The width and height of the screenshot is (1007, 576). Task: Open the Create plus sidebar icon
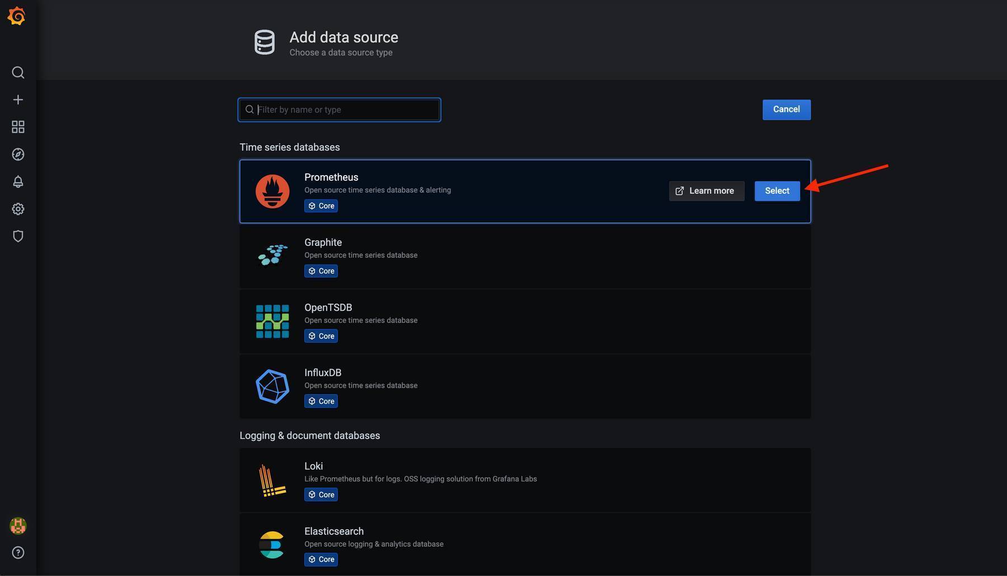[18, 100]
